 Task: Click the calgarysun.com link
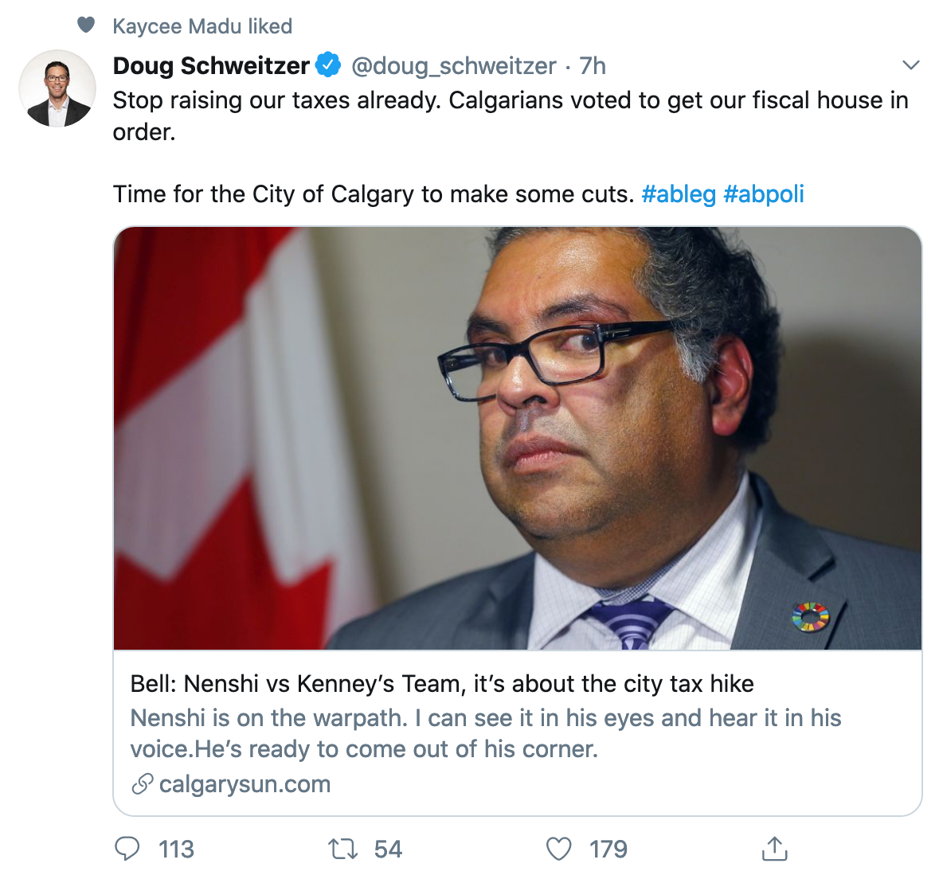[245, 784]
